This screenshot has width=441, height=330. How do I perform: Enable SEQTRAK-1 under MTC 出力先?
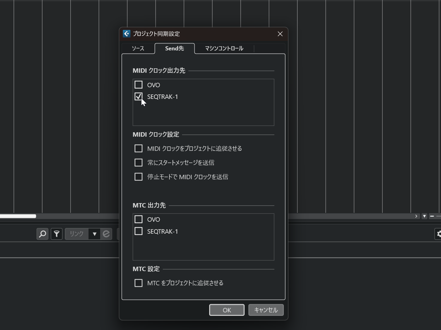point(139,231)
